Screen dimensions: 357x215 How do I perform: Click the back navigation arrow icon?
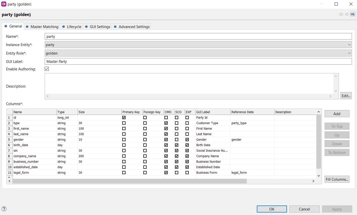coord(341,14)
